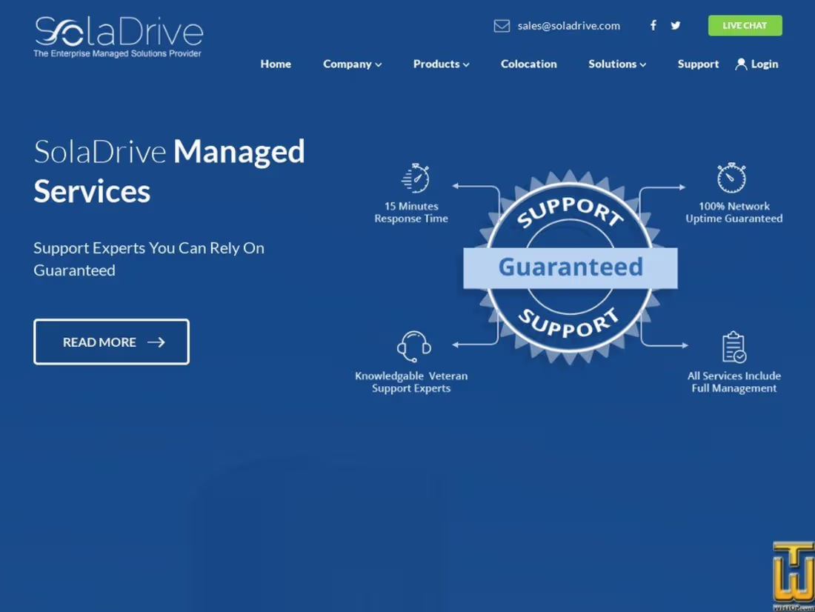Click the LIVE CHAT button

click(x=745, y=25)
